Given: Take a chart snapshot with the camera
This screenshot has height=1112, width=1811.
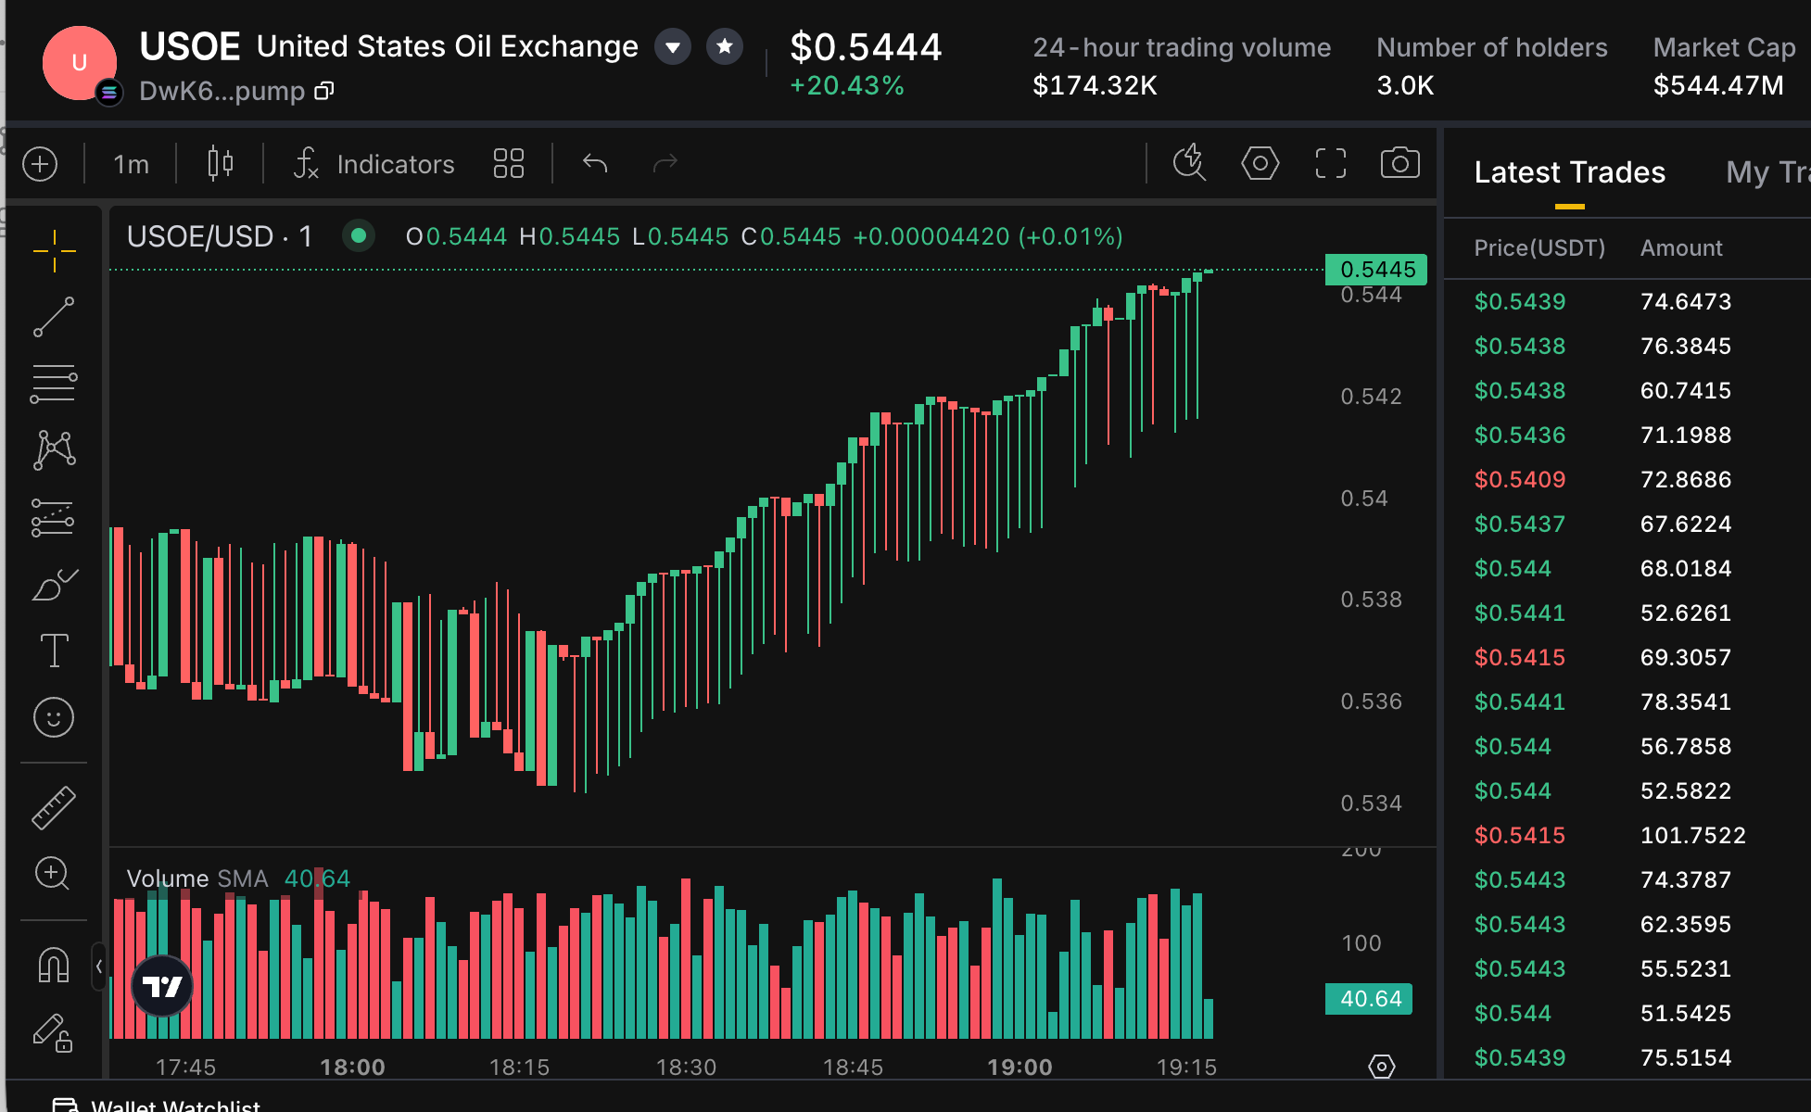Looking at the screenshot, I should (x=1400, y=163).
